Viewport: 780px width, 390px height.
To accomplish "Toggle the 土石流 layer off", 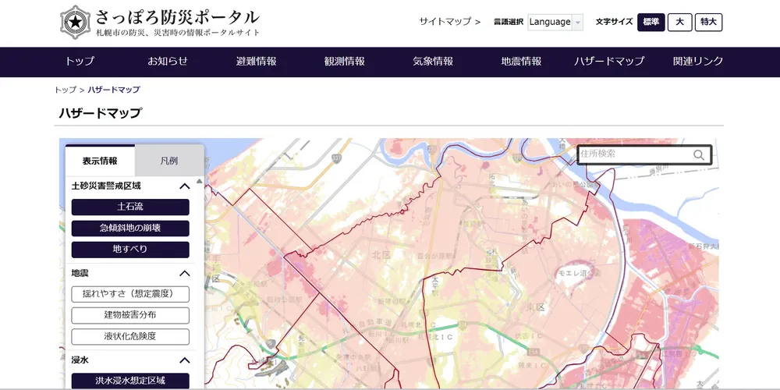I will [130, 207].
